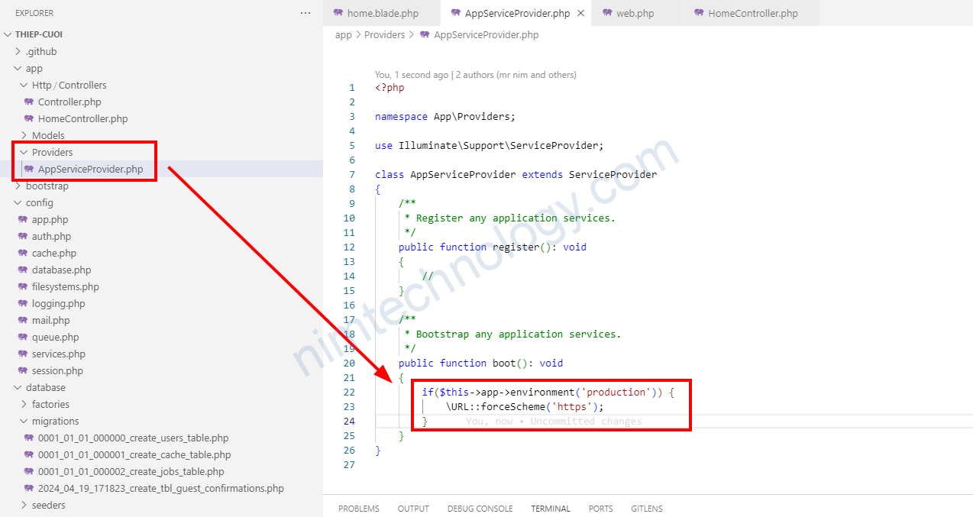Click the PHP icon in breadcrumb before AppServiceProvider.php

tap(425, 34)
